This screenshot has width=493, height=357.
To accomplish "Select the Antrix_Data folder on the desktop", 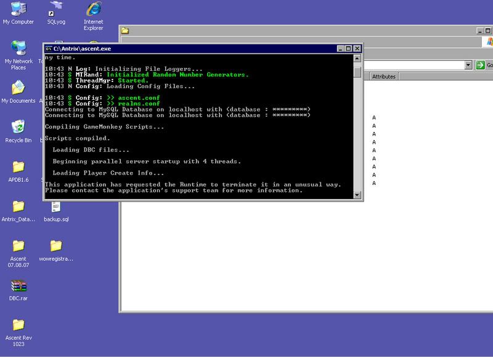I will [18, 207].
